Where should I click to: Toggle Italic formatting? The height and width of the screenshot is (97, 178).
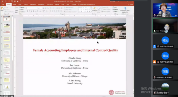tap(29, 11)
